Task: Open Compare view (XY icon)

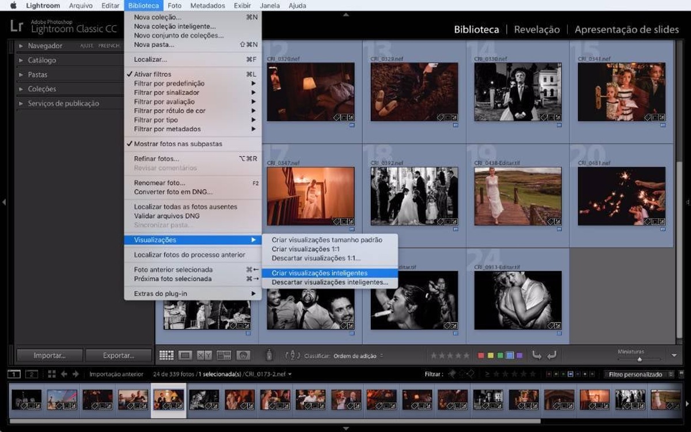Action: [204, 355]
